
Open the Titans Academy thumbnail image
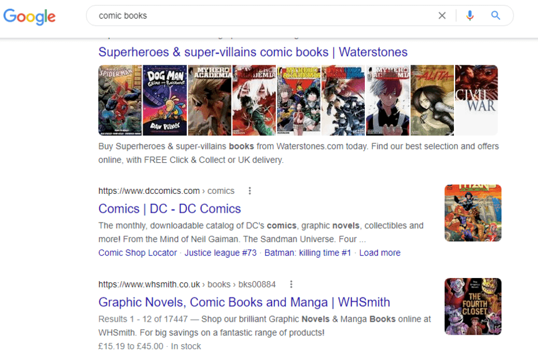[473, 213]
